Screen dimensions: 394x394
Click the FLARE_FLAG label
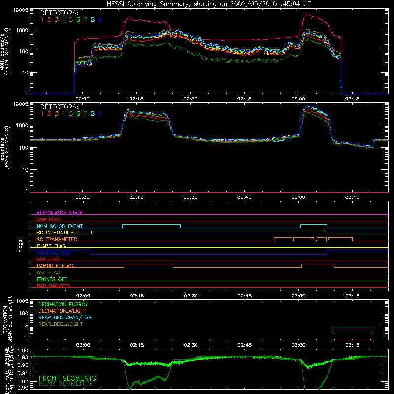[51, 246]
